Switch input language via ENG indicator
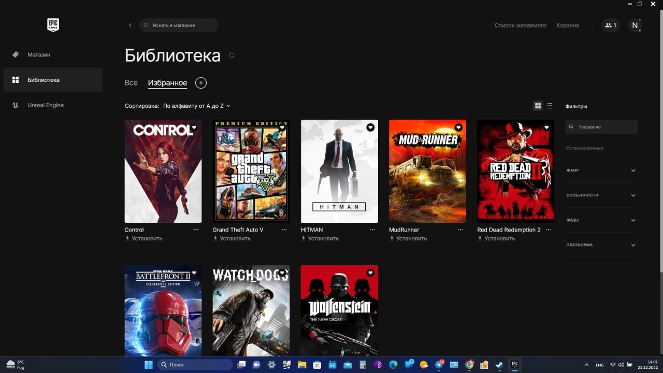Image resolution: width=663 pixels, height=373 pixels. point(599,365)
